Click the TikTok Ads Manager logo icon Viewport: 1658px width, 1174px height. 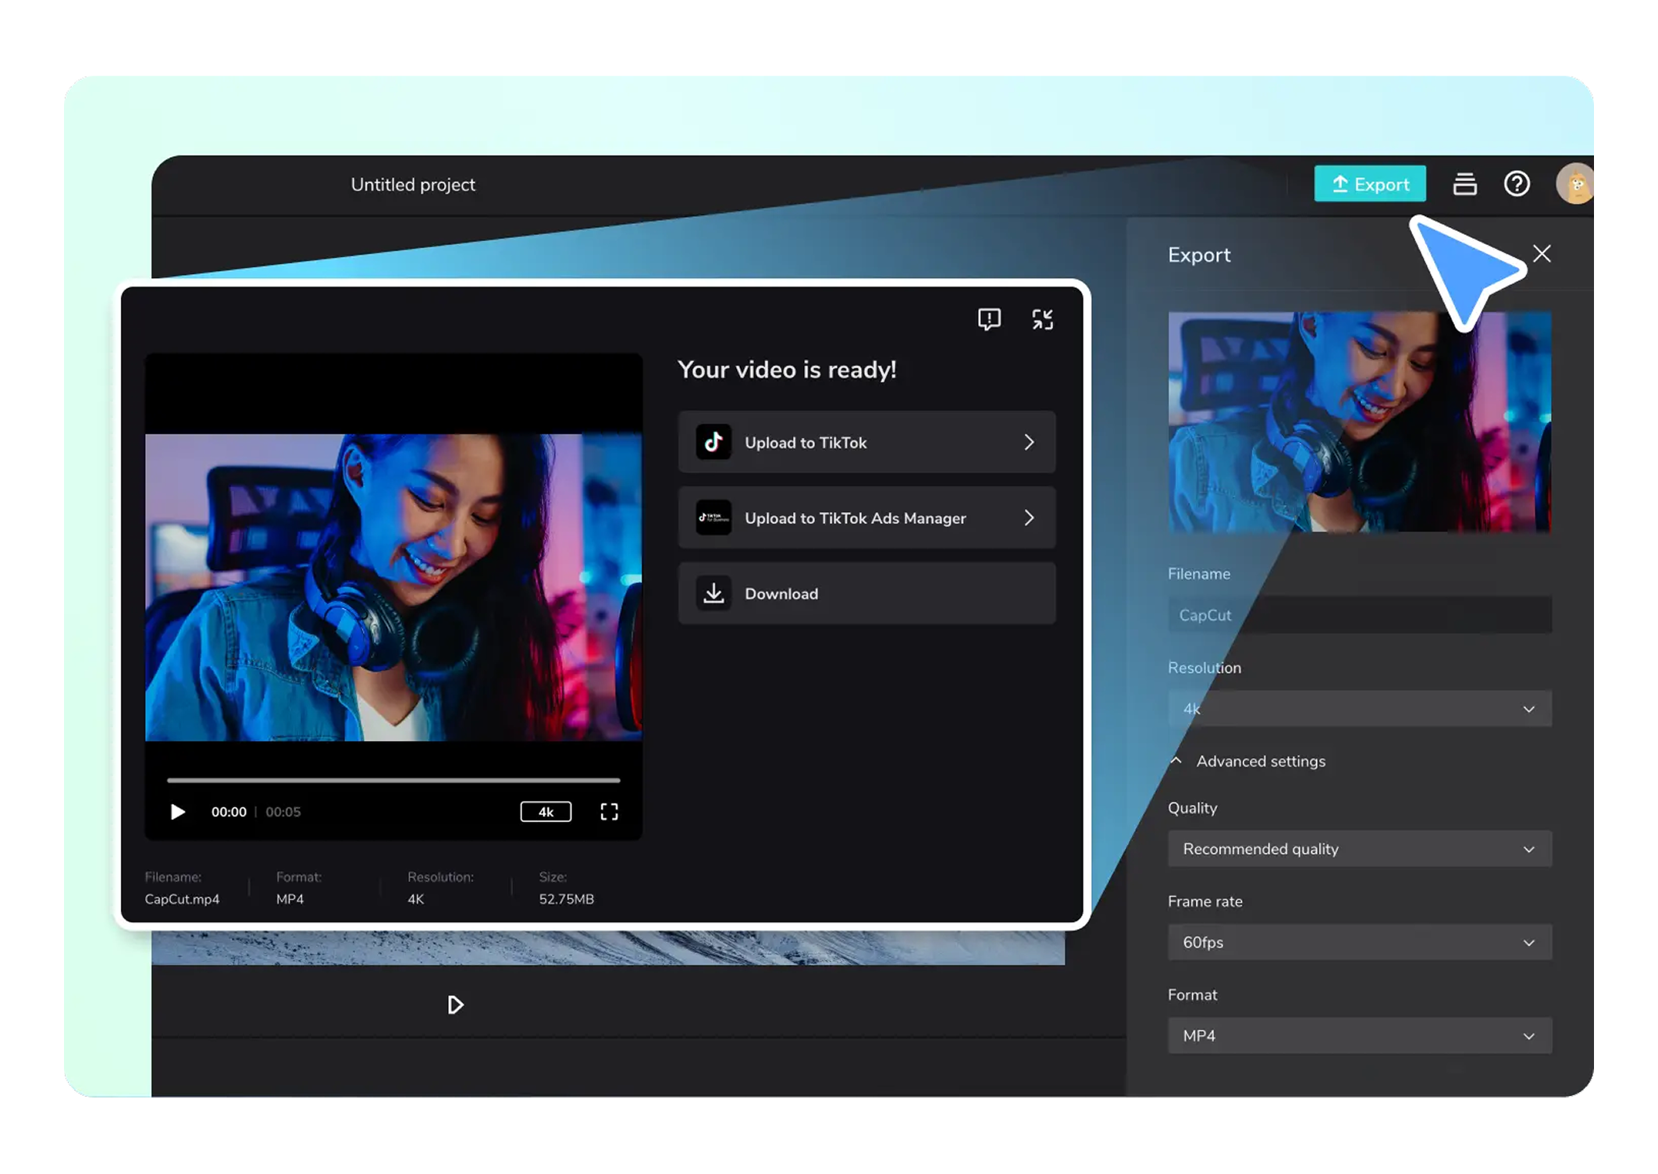(x=713, y=518)
